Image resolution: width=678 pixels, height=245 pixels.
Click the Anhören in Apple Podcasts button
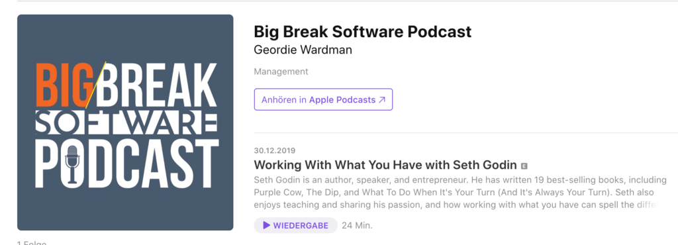coord(323,99)
